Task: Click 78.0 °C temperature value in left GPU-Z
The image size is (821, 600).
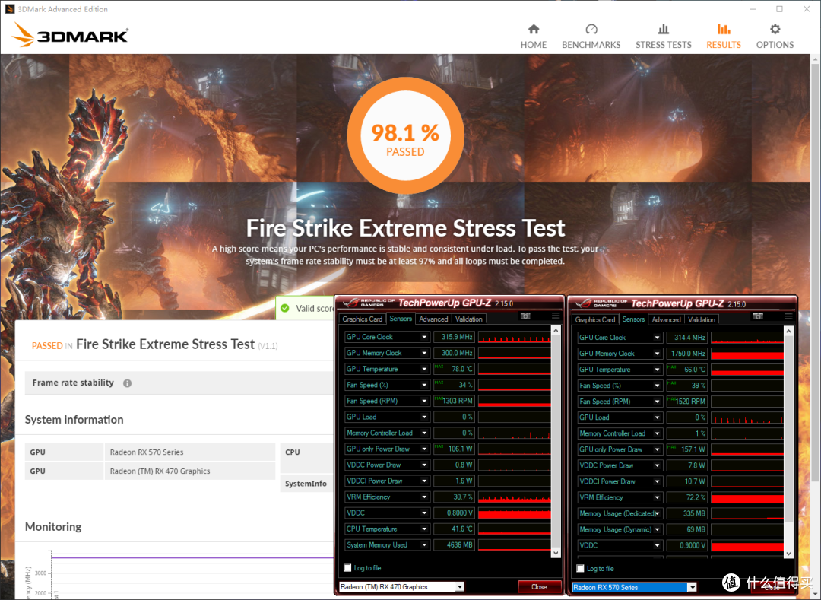Action: 454,369
